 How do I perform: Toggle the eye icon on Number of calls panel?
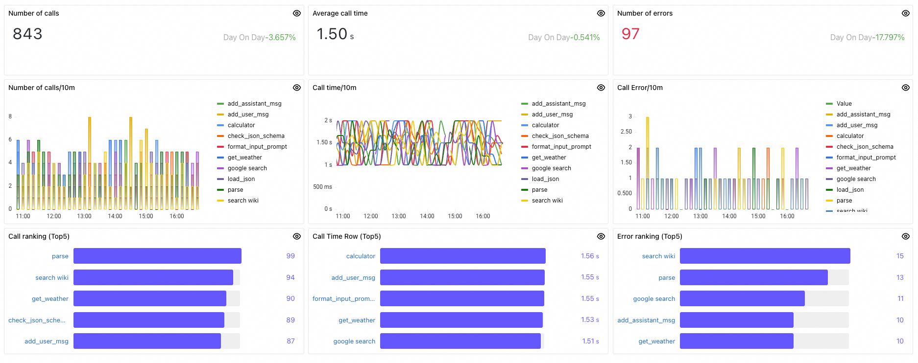(x=297, y=13)
